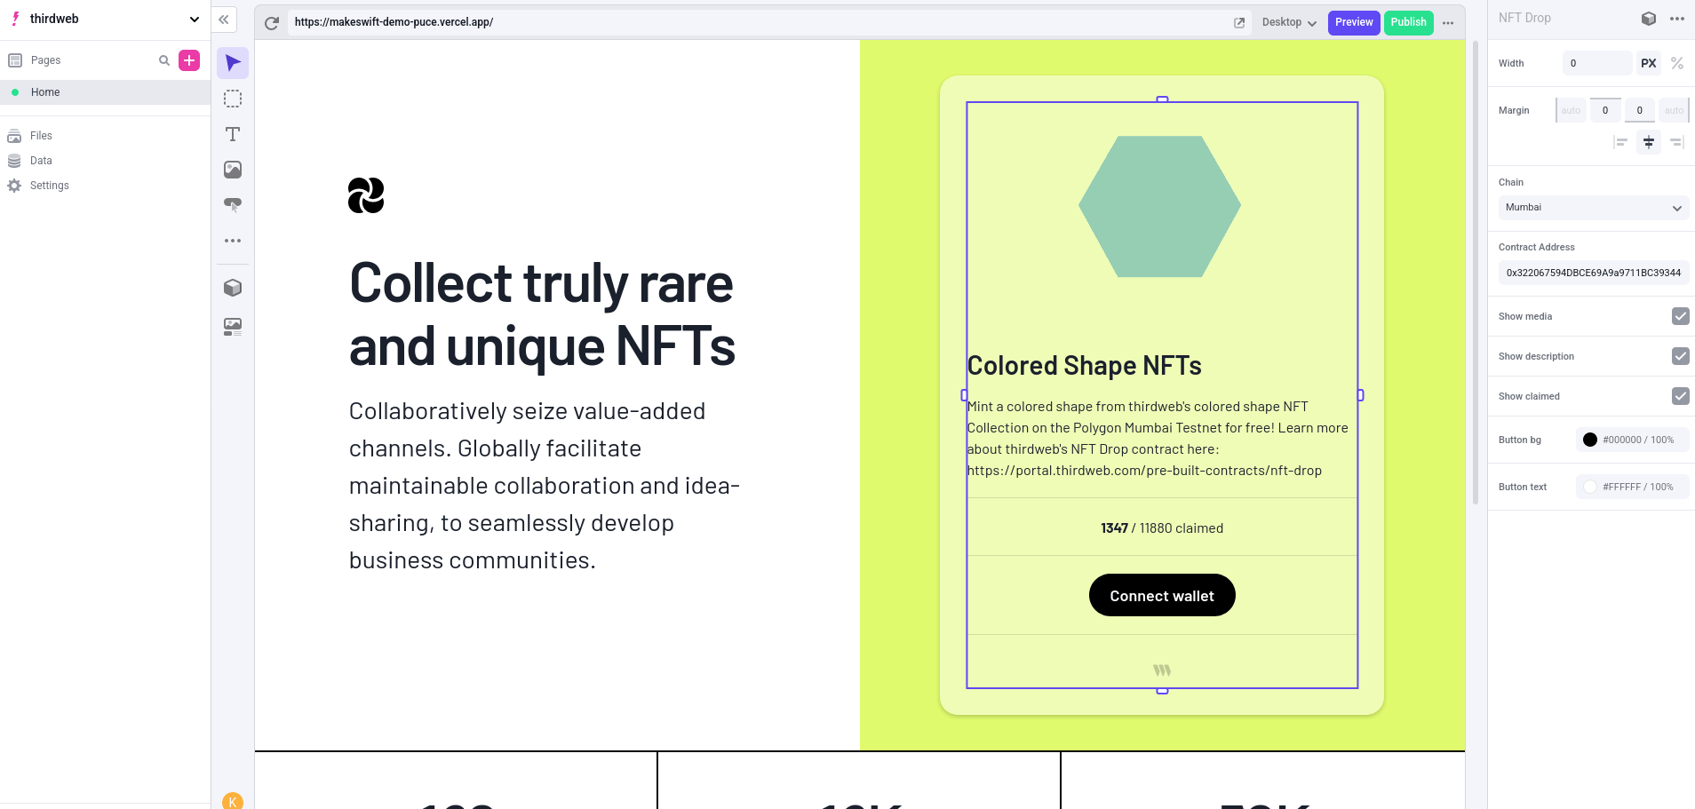1695x809 pixels.
Task: Align element to the right
Action: (1677, 142)
